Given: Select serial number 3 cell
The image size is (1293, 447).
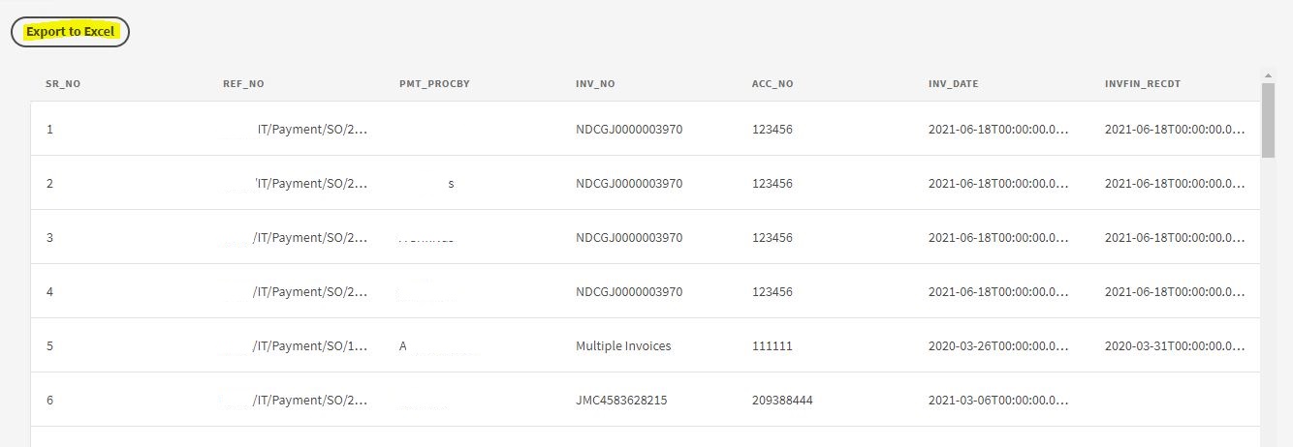Looking at the screenshot, I should coord(49,237).
